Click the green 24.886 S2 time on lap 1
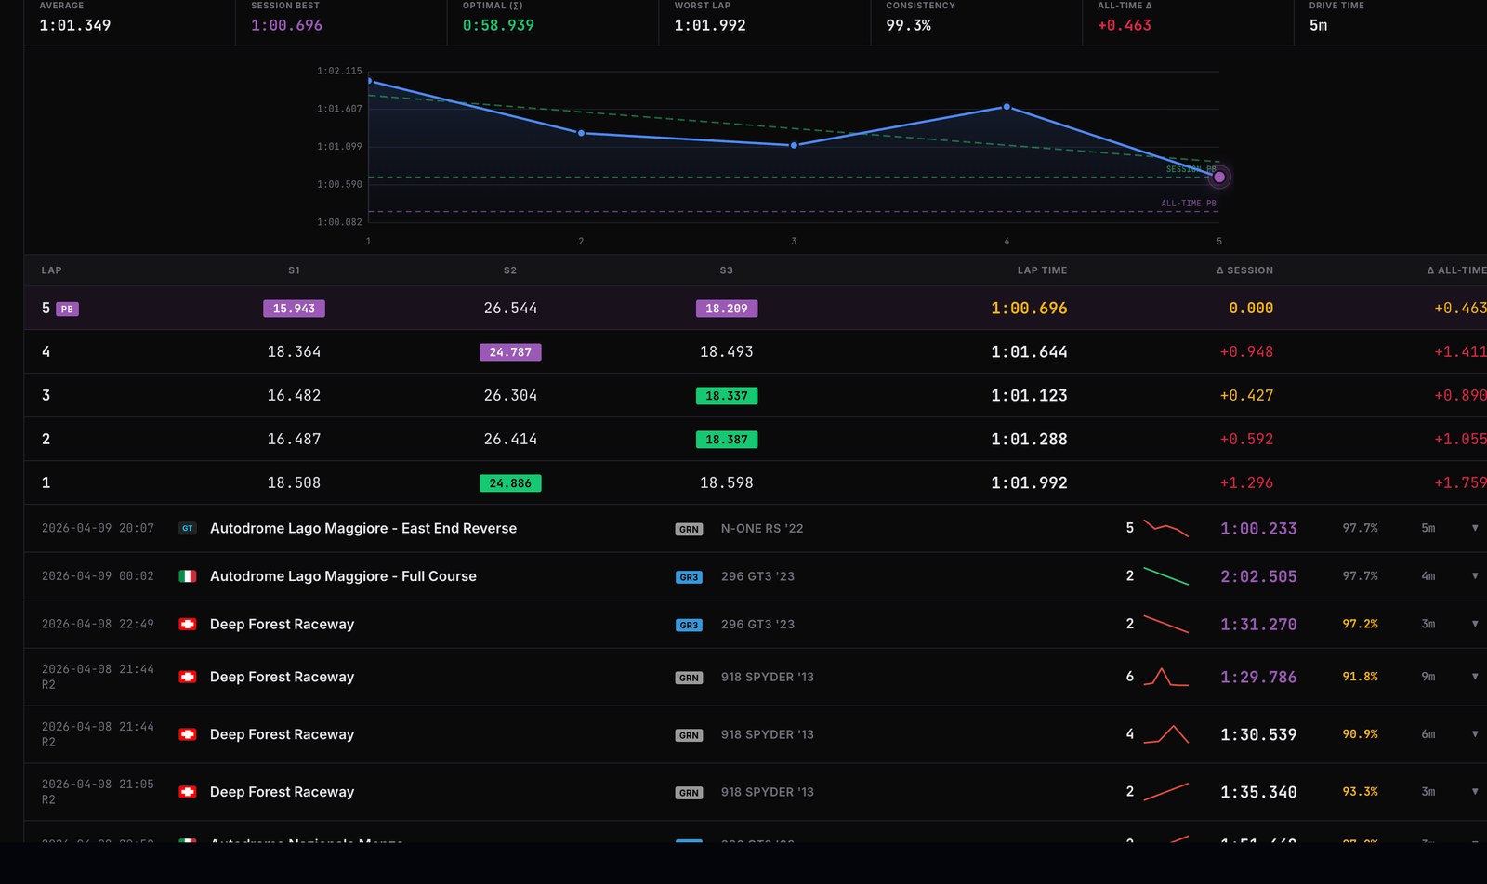The width and height of the screenshot is (1487, 884). coord(510,483)
